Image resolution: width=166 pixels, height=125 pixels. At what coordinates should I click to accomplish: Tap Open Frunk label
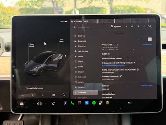click(32, 45)
